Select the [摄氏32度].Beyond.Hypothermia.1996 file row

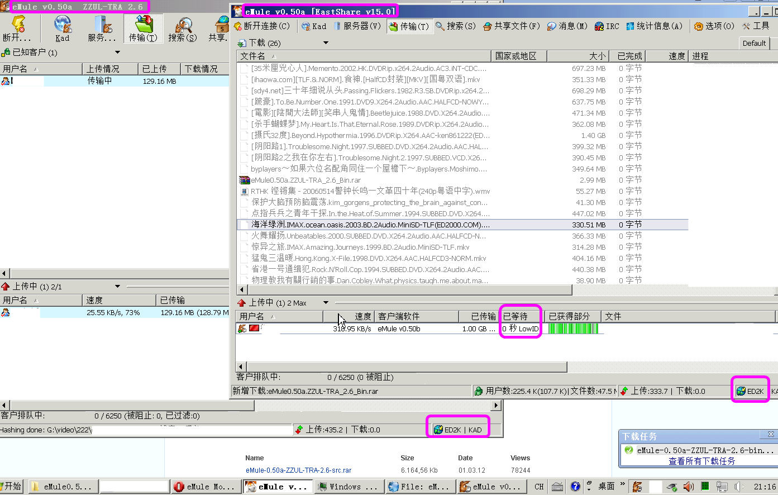pyautogui.click(x=462, y=135)
